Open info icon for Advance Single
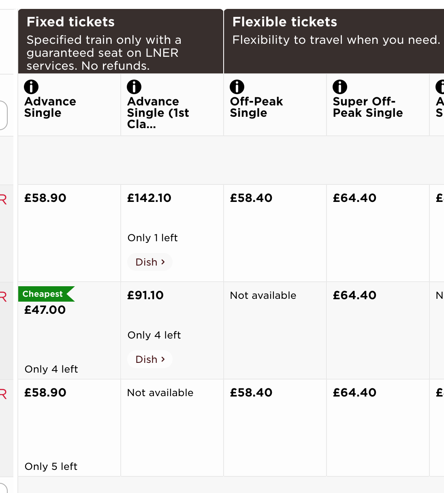Screen dimensions: 444x493 click(x=31, y=87)
